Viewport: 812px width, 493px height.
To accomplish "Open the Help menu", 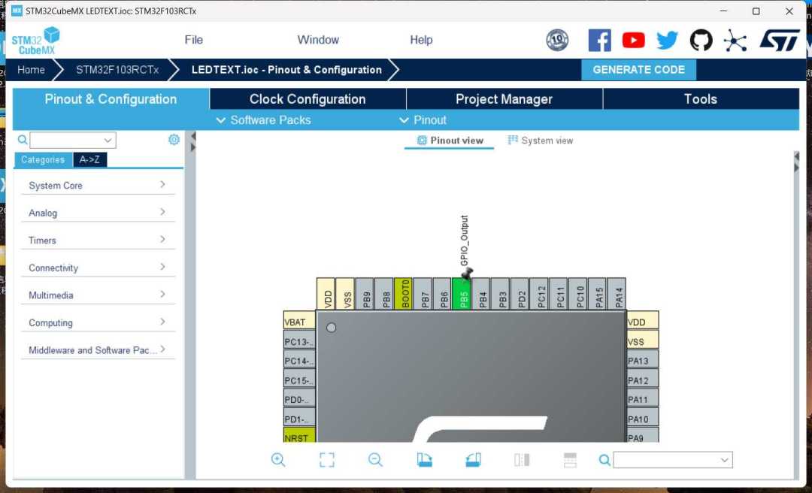I will 421,40.
